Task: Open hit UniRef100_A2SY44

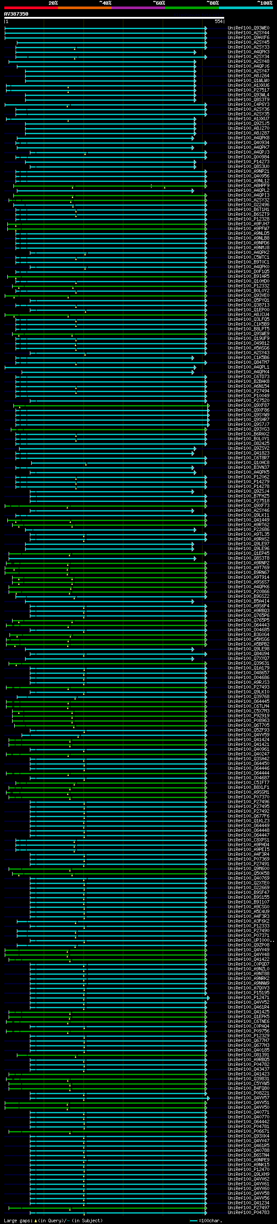Action: click(x=248, y=33)
